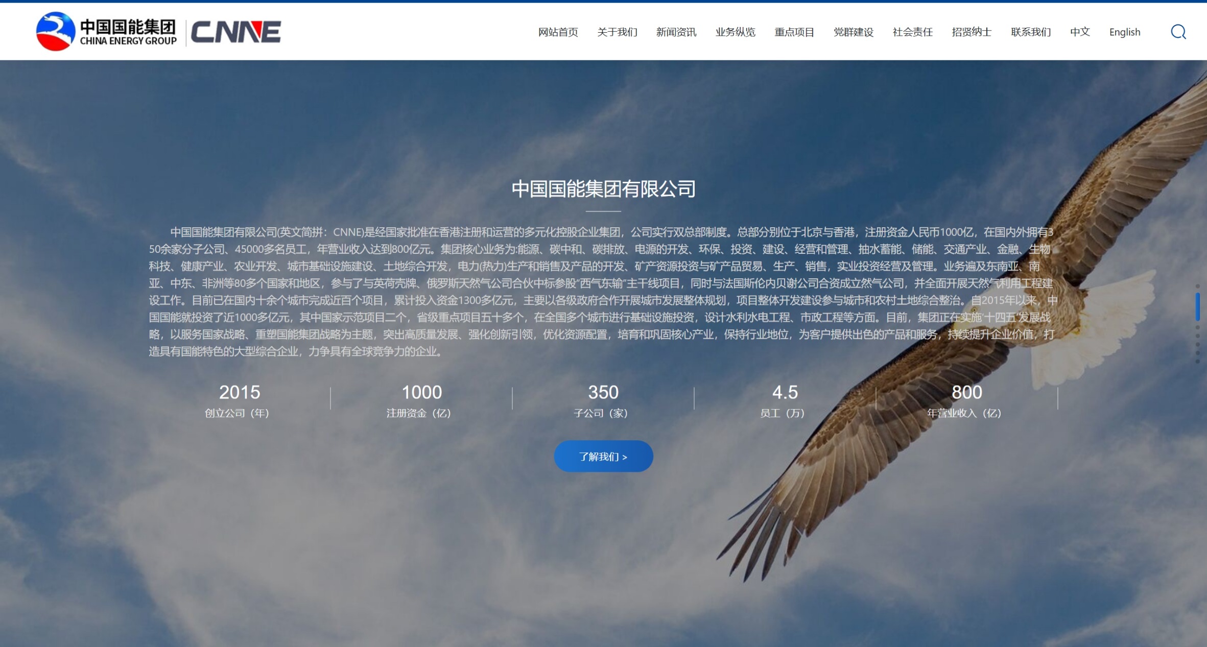
Task: Click the active blue section indicator
Action: [1197, 306]
